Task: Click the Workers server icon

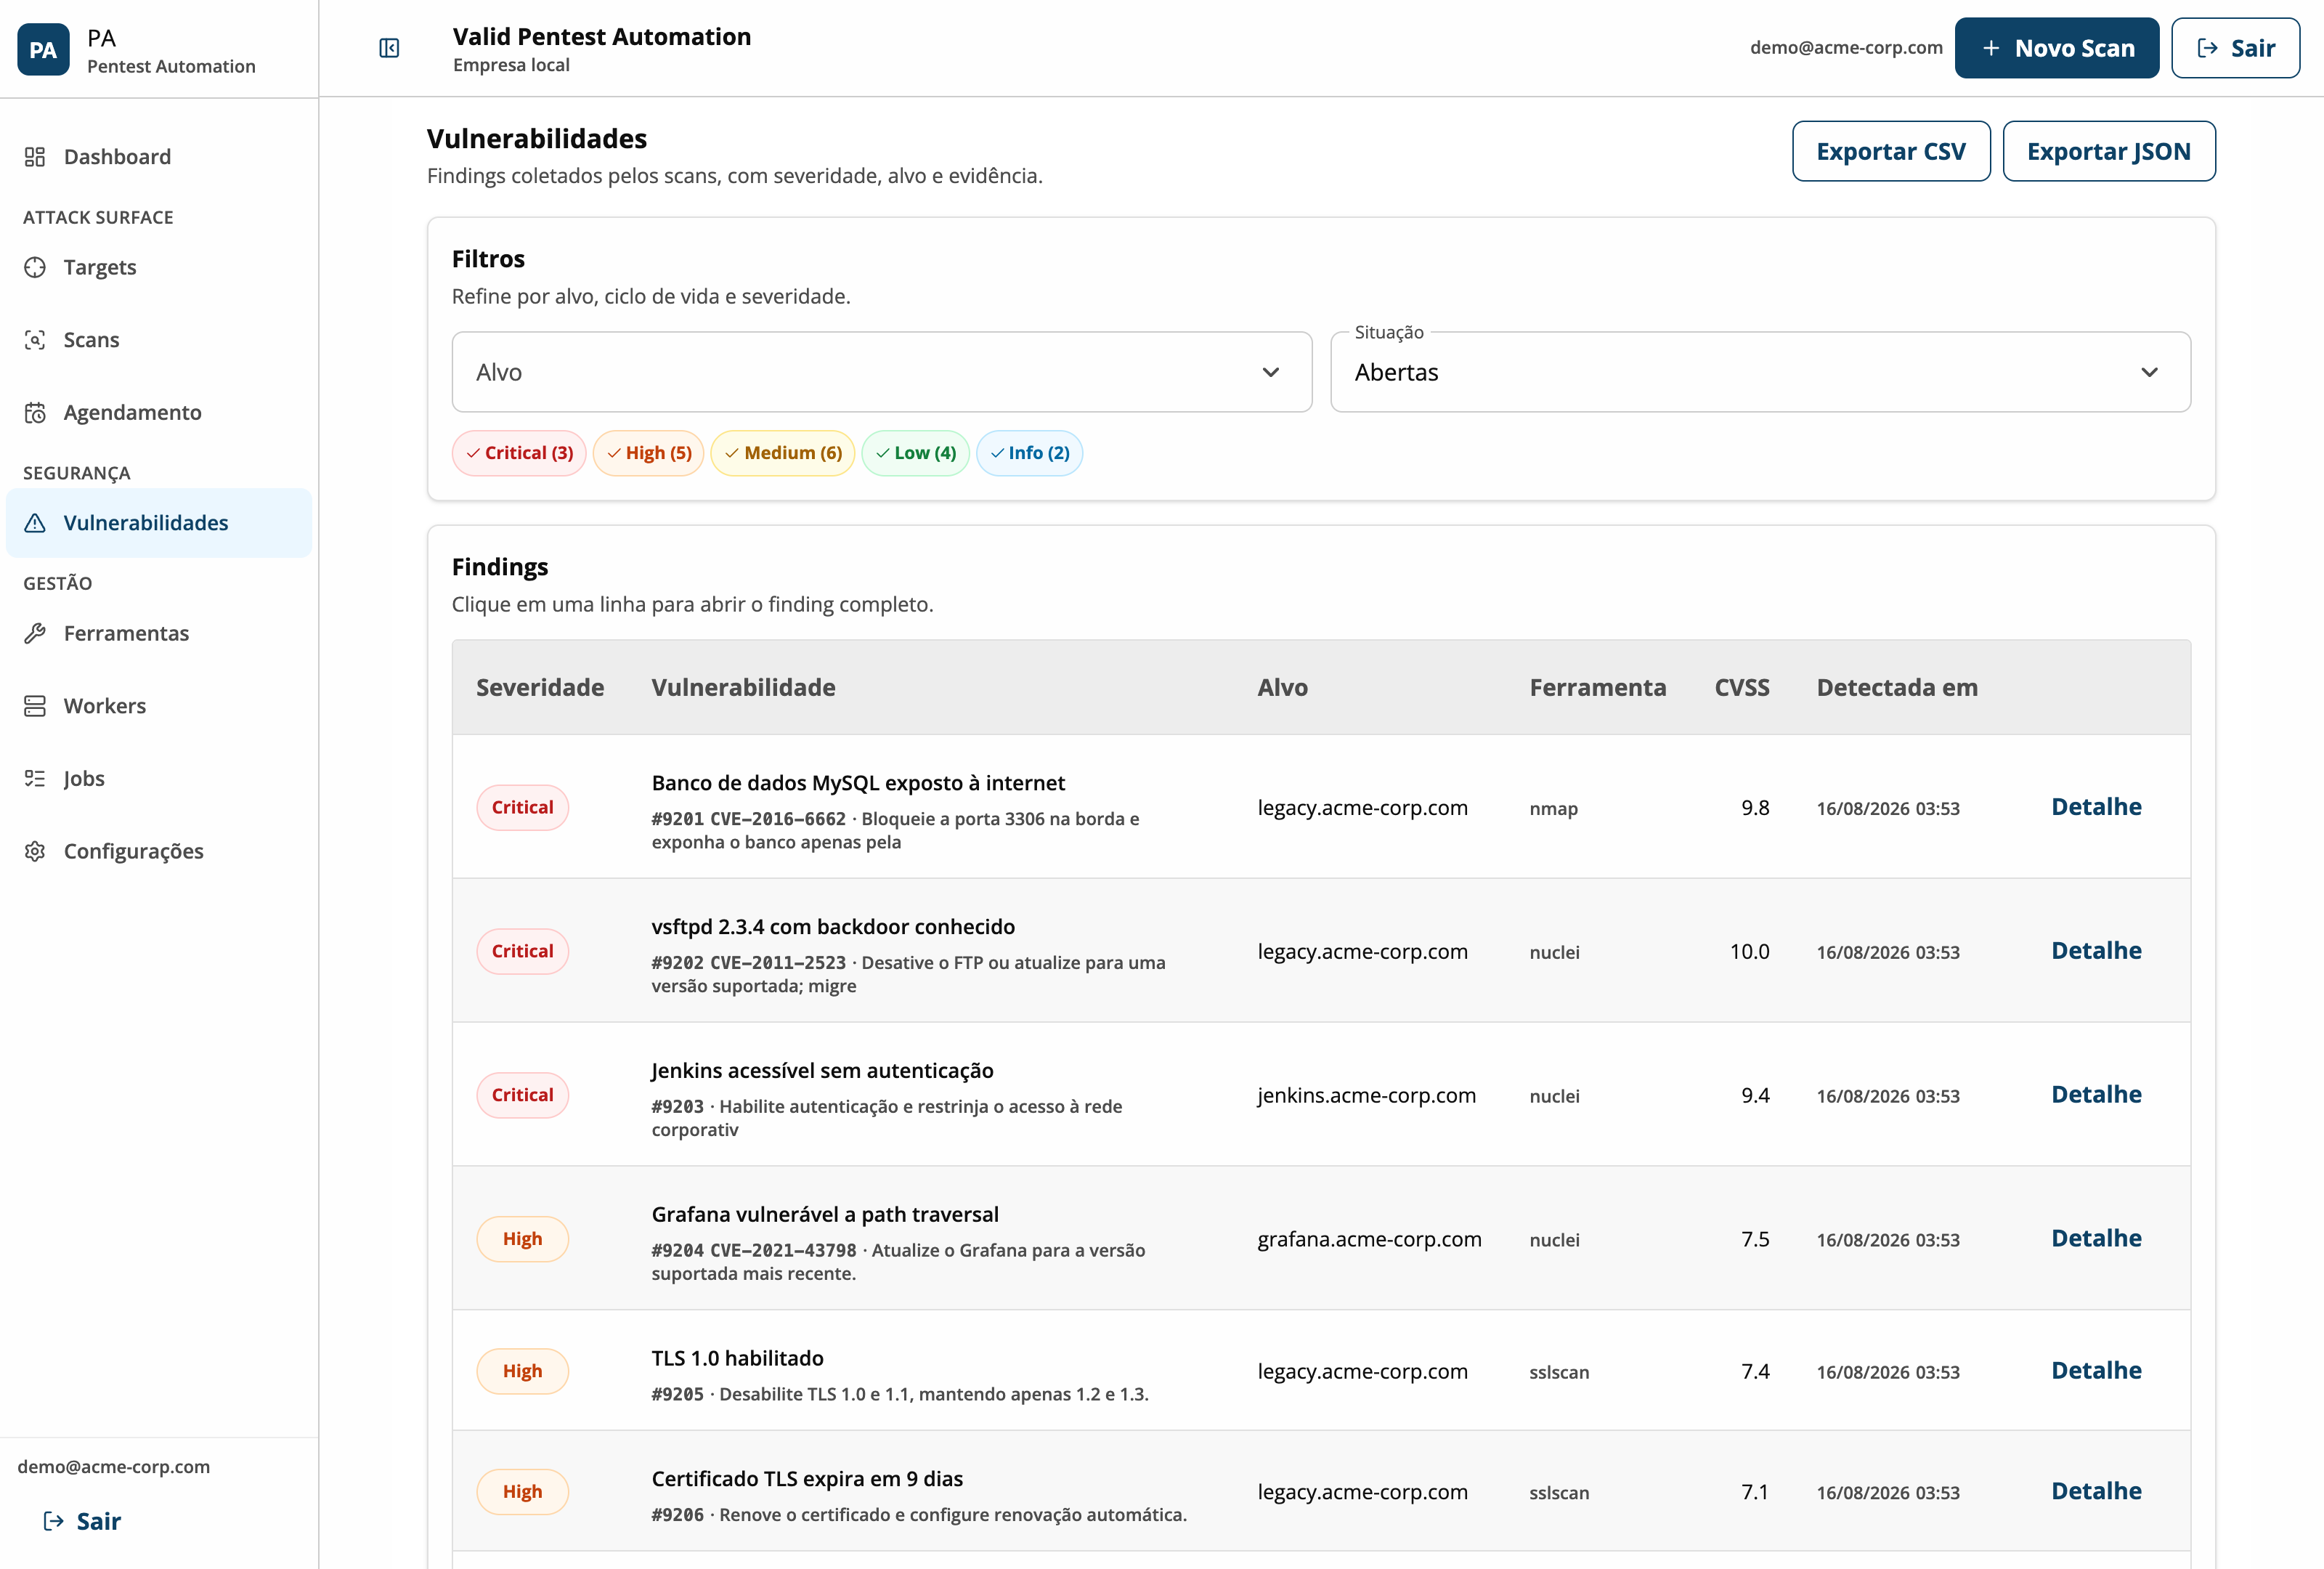Action: [x=35, y=706]
